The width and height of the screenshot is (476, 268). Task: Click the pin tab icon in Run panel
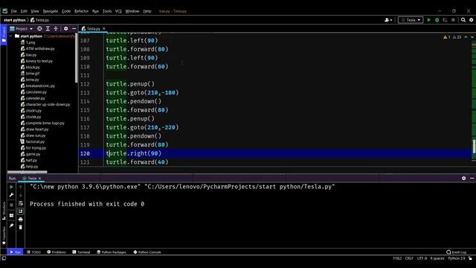[12, 226]
